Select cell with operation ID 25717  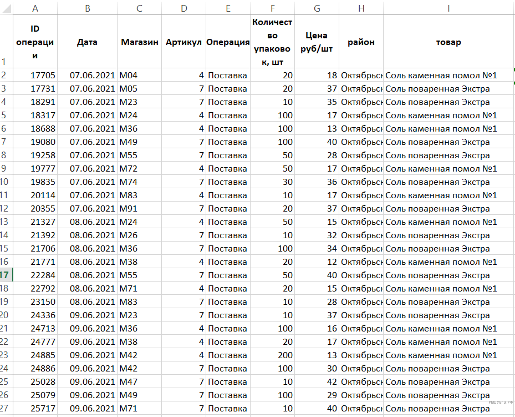point(35,408)
